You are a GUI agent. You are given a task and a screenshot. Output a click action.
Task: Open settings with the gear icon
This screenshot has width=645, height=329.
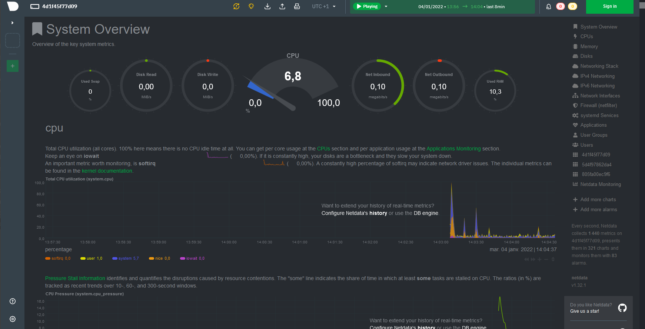pos(13,319)
